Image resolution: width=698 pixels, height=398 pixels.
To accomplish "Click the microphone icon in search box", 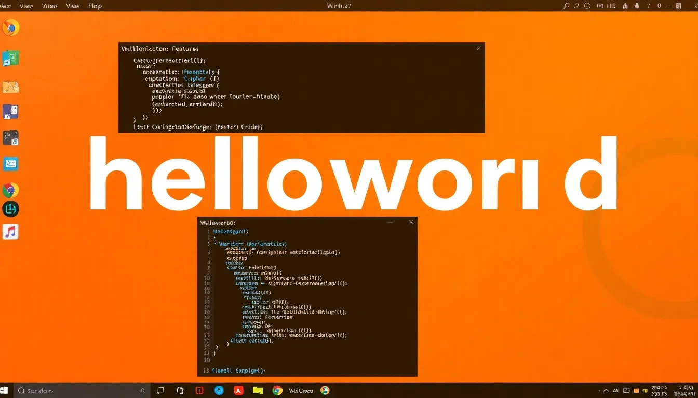I will tap(143, 391).
